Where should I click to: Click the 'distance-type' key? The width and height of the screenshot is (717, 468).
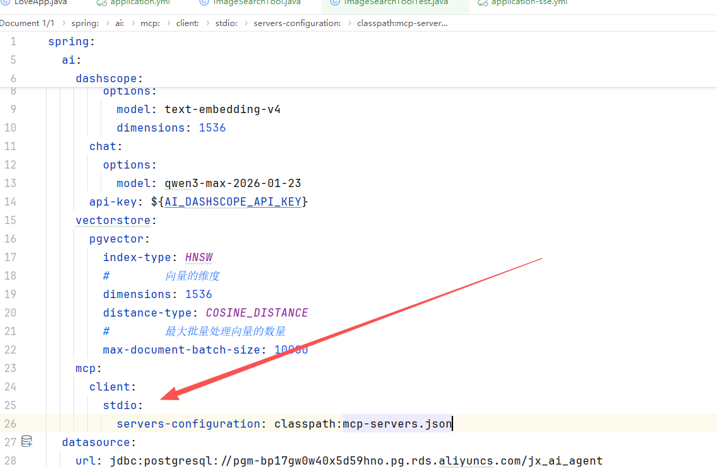(147, 312)
